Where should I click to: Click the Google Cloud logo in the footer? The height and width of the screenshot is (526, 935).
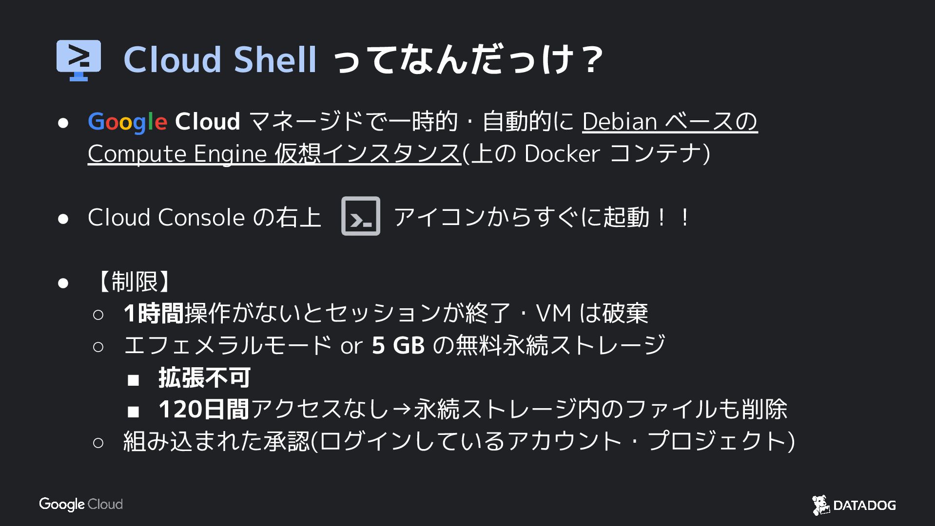pyautogui.click(x=81, y=504)
